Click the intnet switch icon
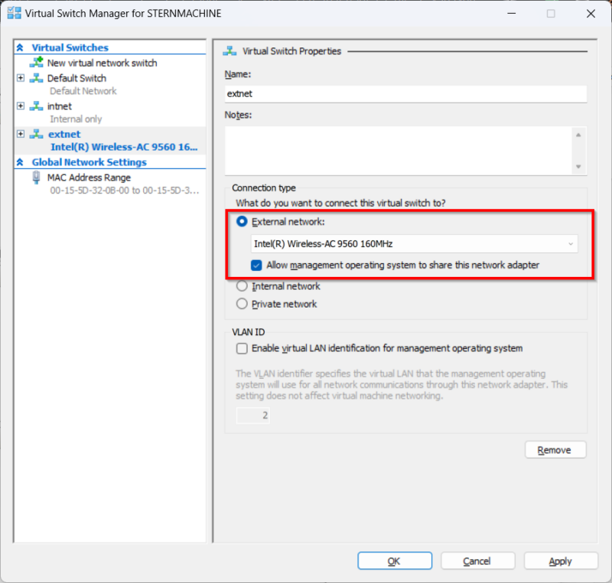612x583 pixels. pyautogui.click(x=36, y=106)
